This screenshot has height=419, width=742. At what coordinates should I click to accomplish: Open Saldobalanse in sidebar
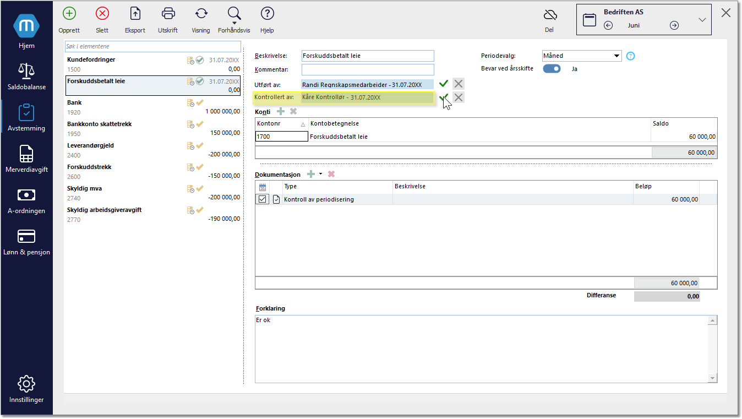pos(26,75)
